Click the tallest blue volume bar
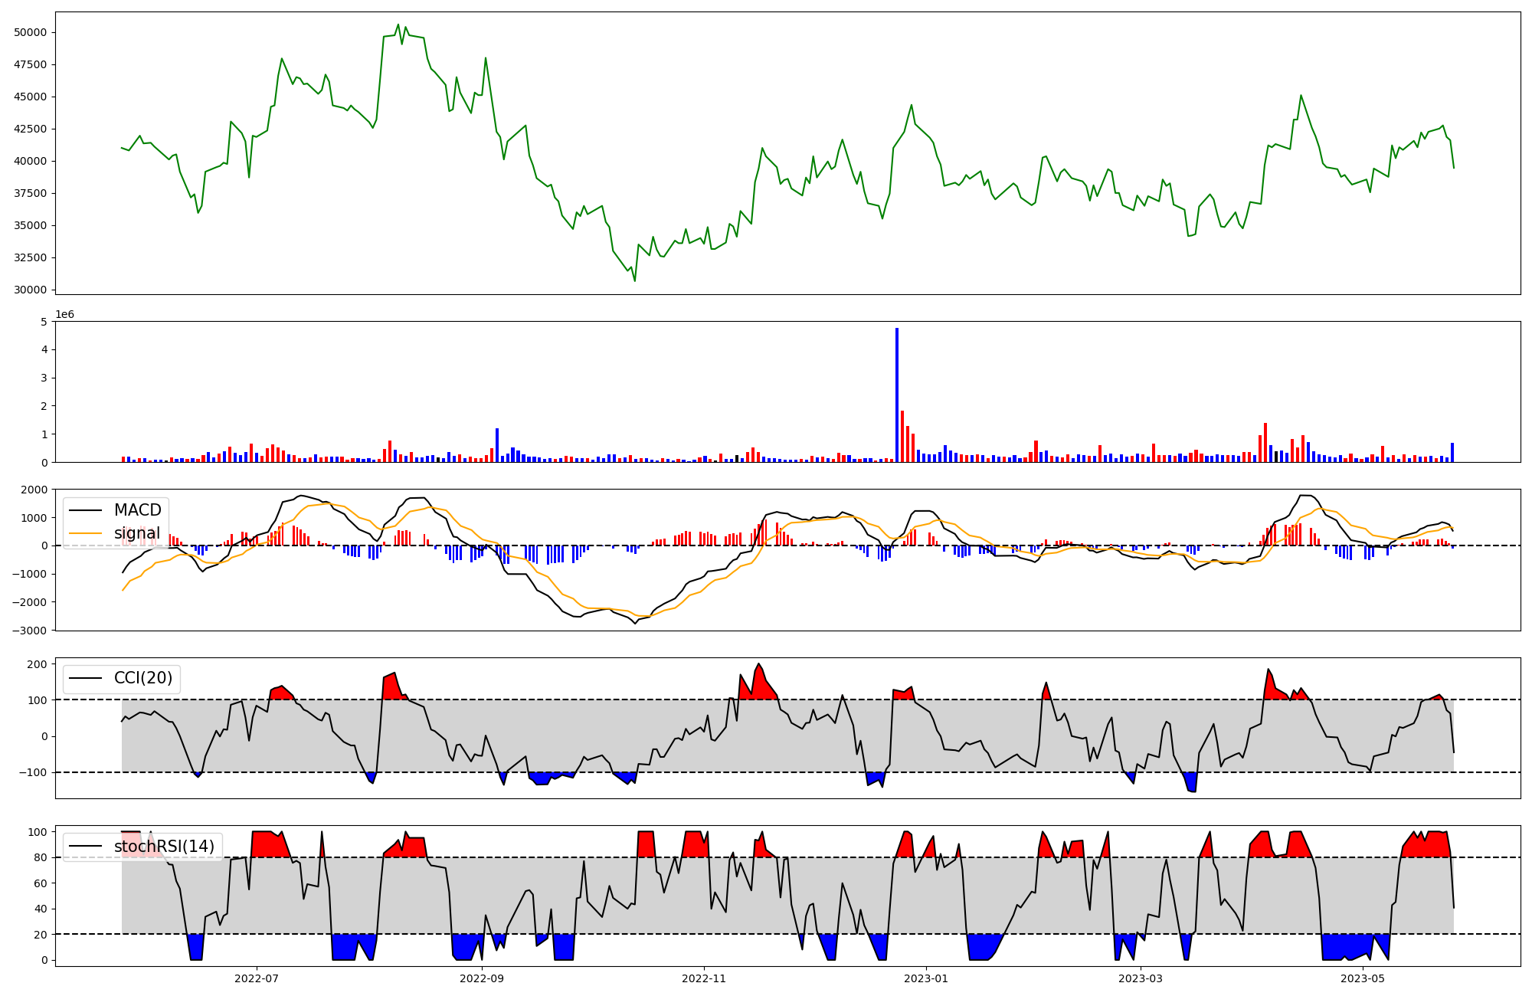 pos(897,395)
